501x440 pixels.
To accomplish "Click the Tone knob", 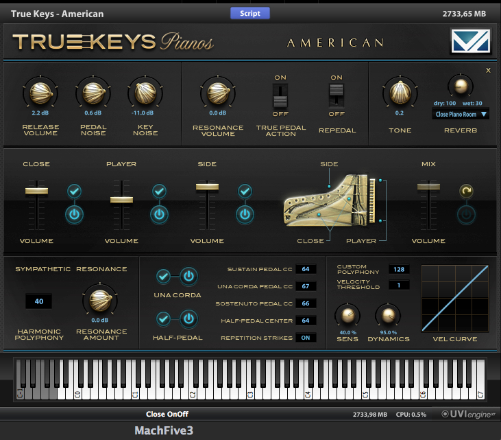I will [400, 93].
